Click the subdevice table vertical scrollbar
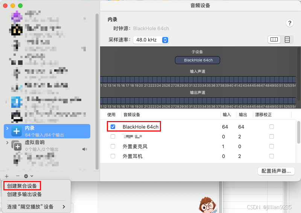 (298, 132)
